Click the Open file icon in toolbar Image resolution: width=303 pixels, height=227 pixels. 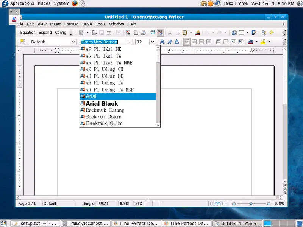[94, 33]
